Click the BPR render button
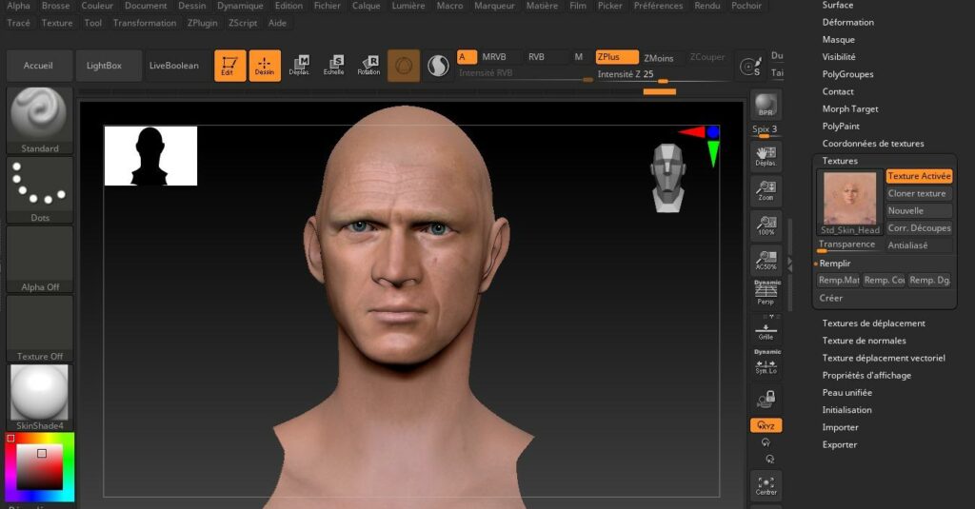Image resolution: width=975 pixels, height=509 pixels. (766, 106)
